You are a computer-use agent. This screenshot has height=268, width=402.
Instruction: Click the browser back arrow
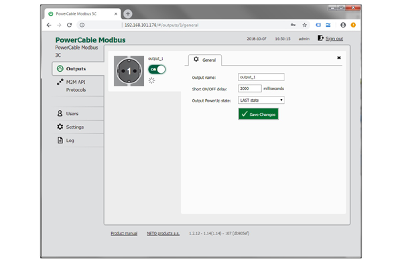49,25
